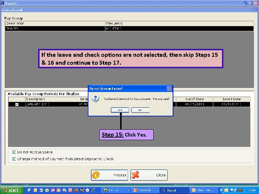
Task: Click the Cutoff Date column header
Action: (x=194, y=99)
